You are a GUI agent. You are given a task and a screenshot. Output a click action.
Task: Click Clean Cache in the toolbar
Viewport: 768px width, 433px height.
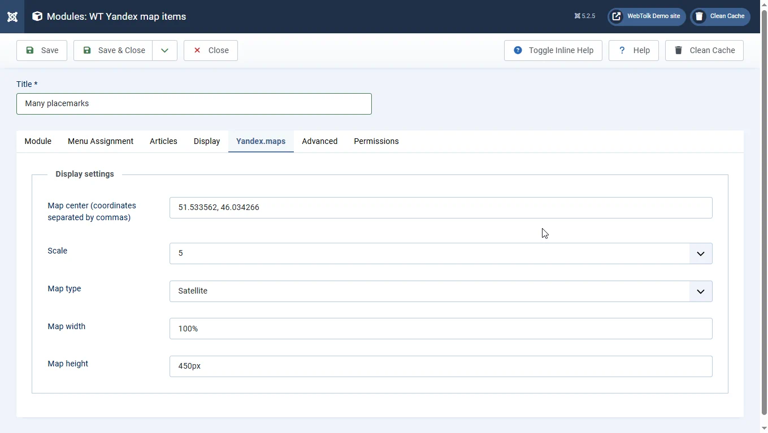[x=704, y=50]
